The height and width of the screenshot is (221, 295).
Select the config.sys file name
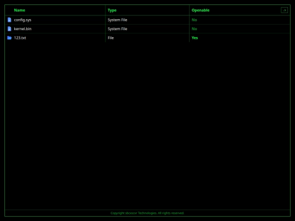[22, 20]
